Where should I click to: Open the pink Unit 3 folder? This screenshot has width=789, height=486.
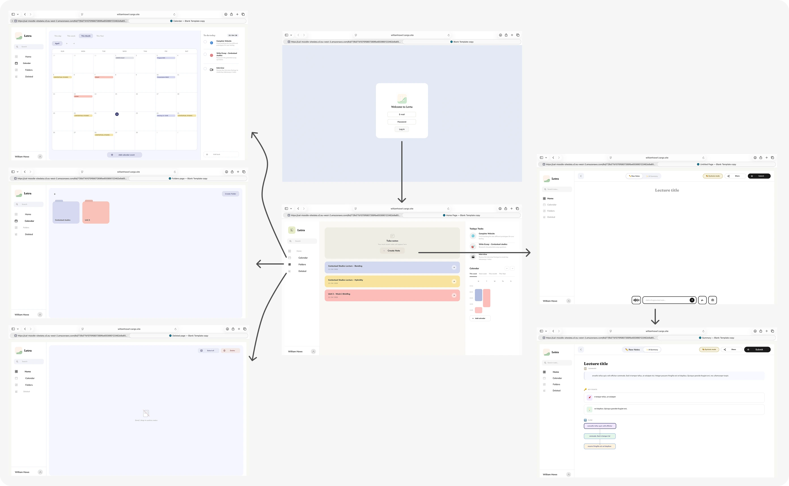96,212
